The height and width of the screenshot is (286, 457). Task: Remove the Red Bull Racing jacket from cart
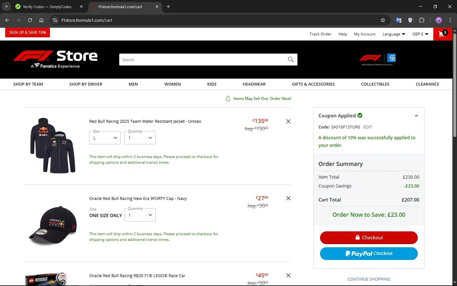(x=288, y=121)
